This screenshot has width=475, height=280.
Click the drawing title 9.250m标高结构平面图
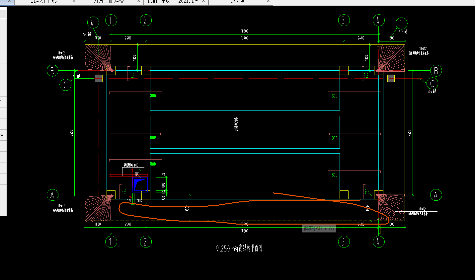coord(239,248)
